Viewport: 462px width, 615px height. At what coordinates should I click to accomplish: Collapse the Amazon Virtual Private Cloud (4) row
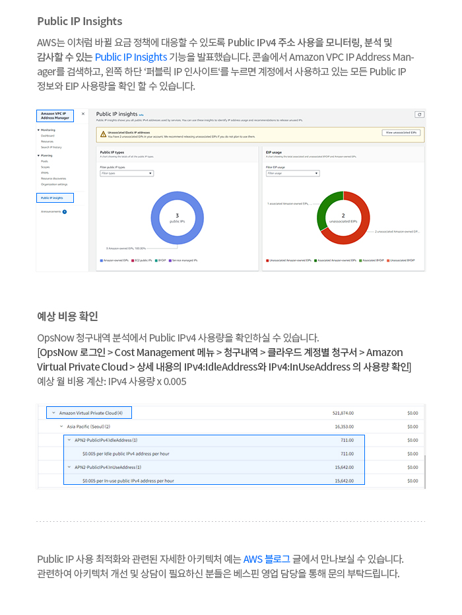(x=53, y=413)
